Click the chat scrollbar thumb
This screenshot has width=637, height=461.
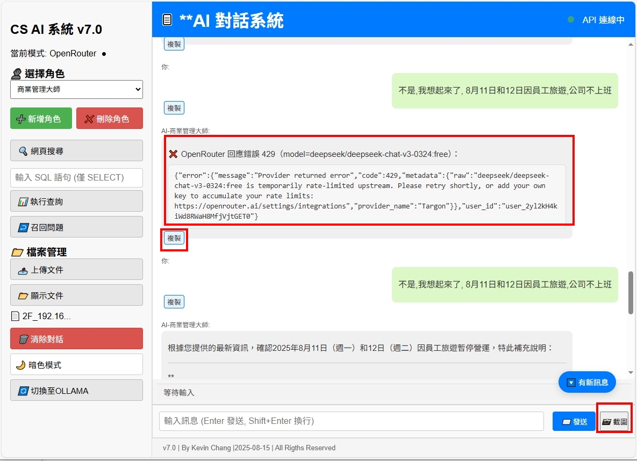pos(631,292)
